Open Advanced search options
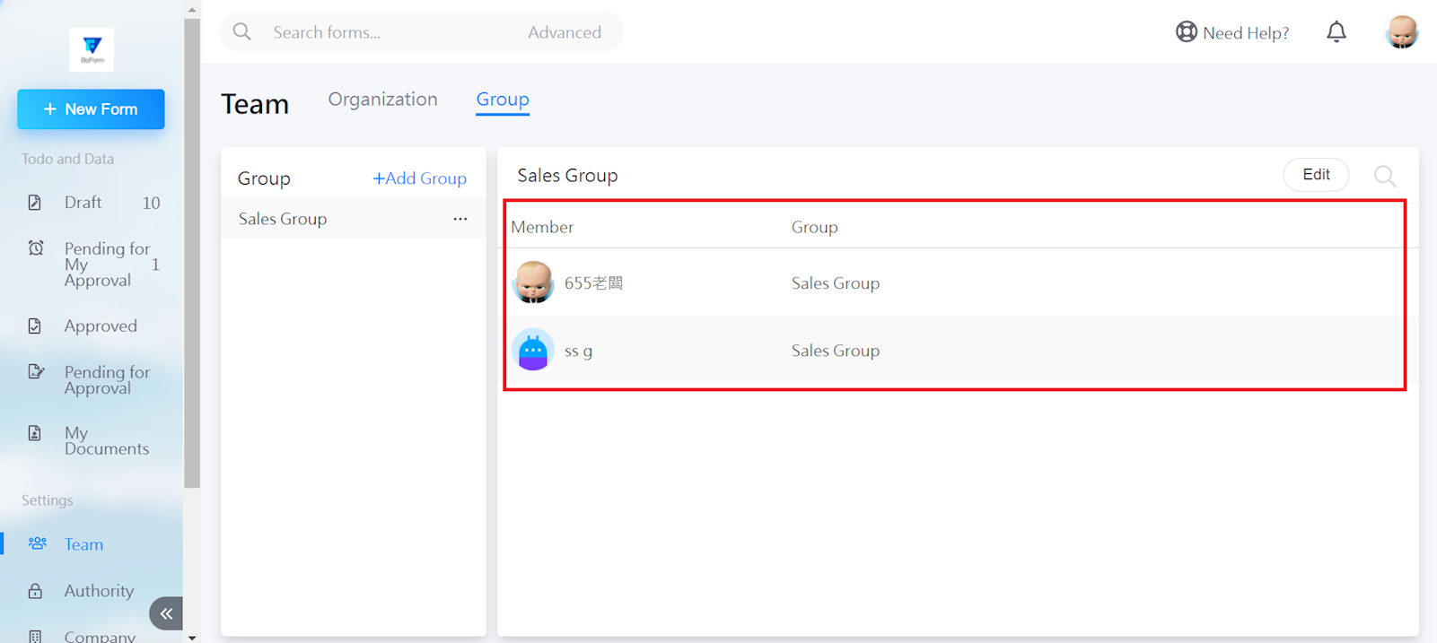Screen dimensions: 1437x643 (x=564, y=32)
